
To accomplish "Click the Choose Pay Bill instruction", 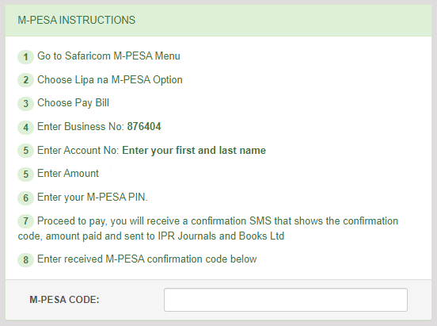I will [73, 103].
